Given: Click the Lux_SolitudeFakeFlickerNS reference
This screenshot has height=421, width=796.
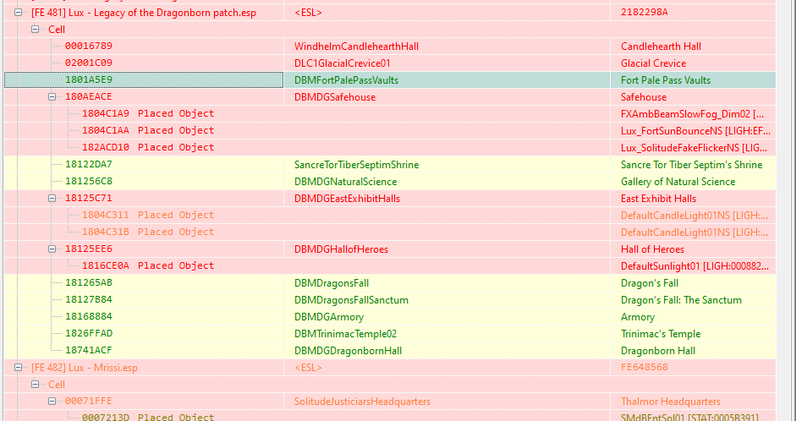Looking at the screenshot, I should (x=694, y=148).
